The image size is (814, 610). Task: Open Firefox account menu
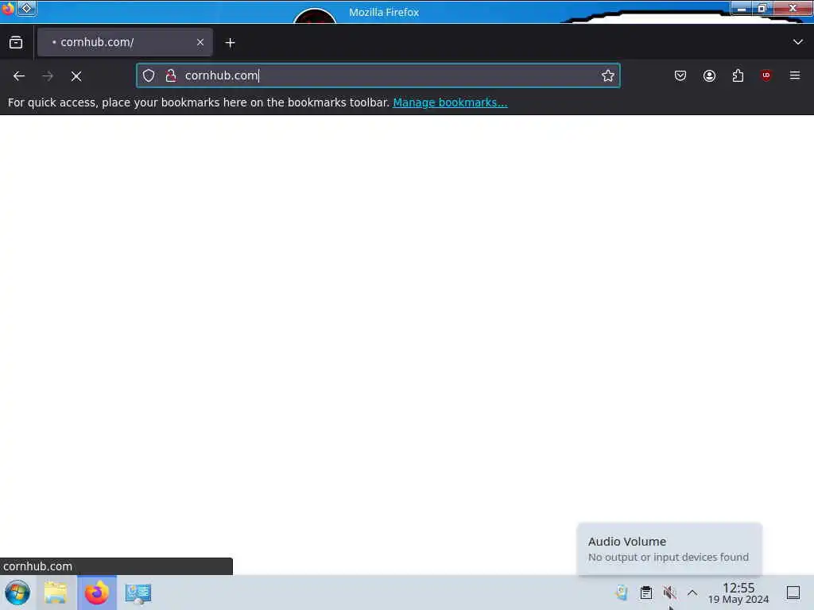[709, 75]
